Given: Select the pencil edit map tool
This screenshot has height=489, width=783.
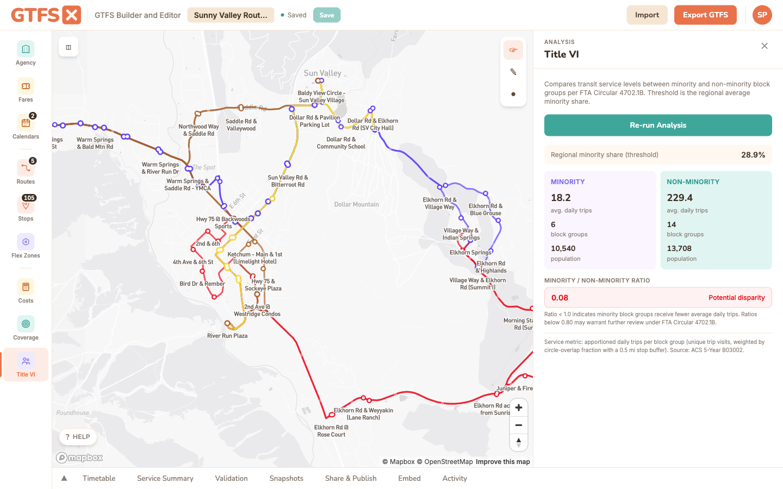Looking at the screenshot, I should pyautogui.click(x=513, y=72).
